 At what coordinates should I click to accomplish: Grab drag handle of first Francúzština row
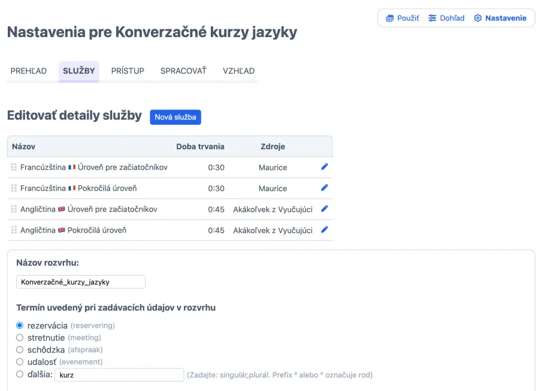[x=14, y=167]
